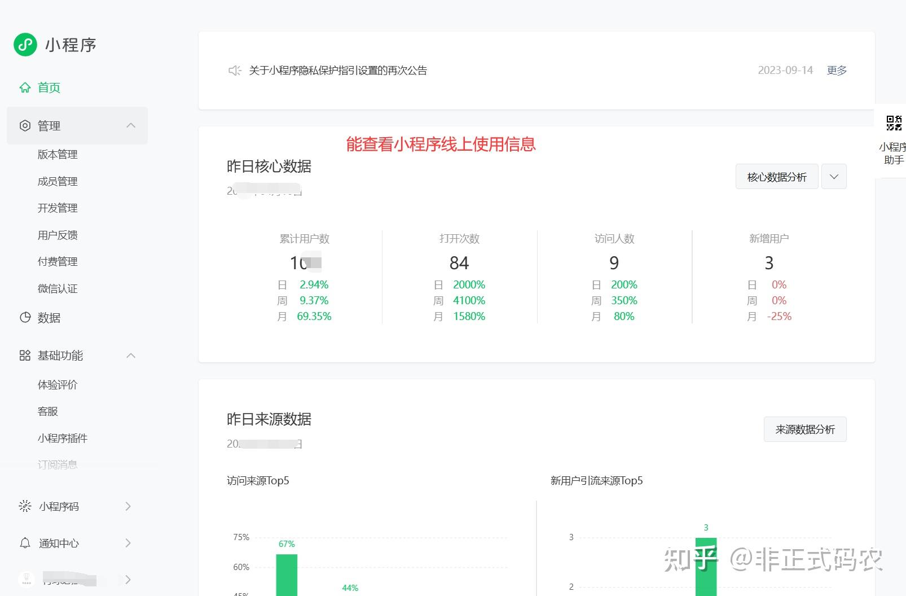Click the 67% green bar in 访问来源Top5
Image resolution: width=906 pixels, height=596 pixels.
point(287,575)
